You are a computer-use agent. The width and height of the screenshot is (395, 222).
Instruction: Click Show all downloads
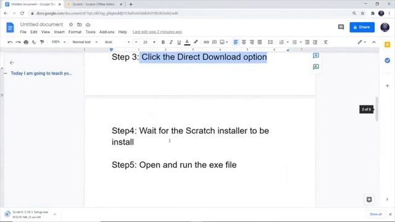[x=376, y=214]
